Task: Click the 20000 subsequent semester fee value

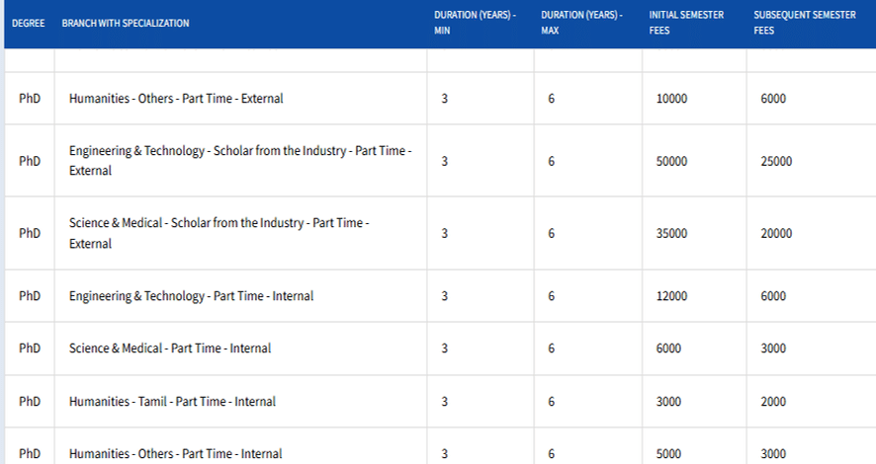Action: click(x=776, y=234)
